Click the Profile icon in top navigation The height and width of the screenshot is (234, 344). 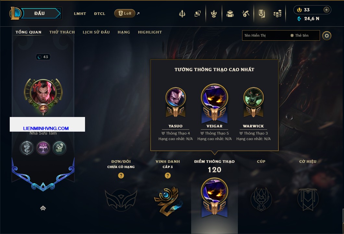(x=262, y=14)
